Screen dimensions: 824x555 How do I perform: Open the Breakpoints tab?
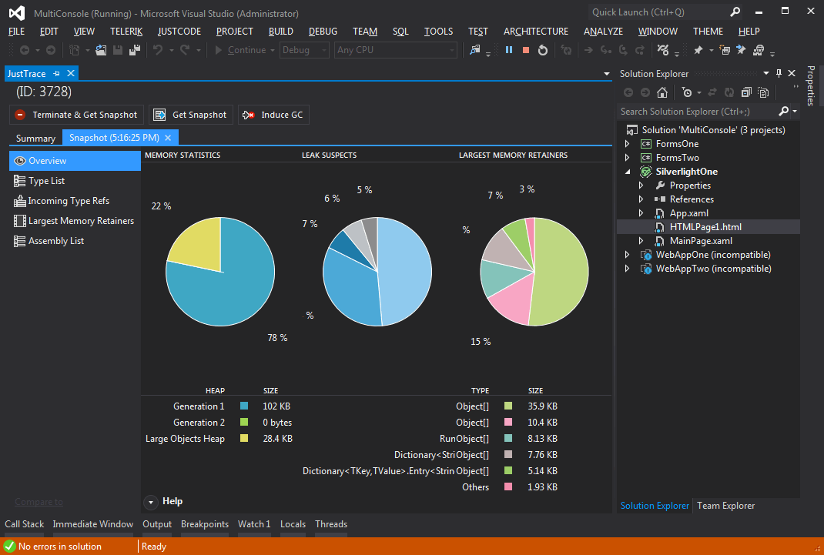(x=204, y=524)
